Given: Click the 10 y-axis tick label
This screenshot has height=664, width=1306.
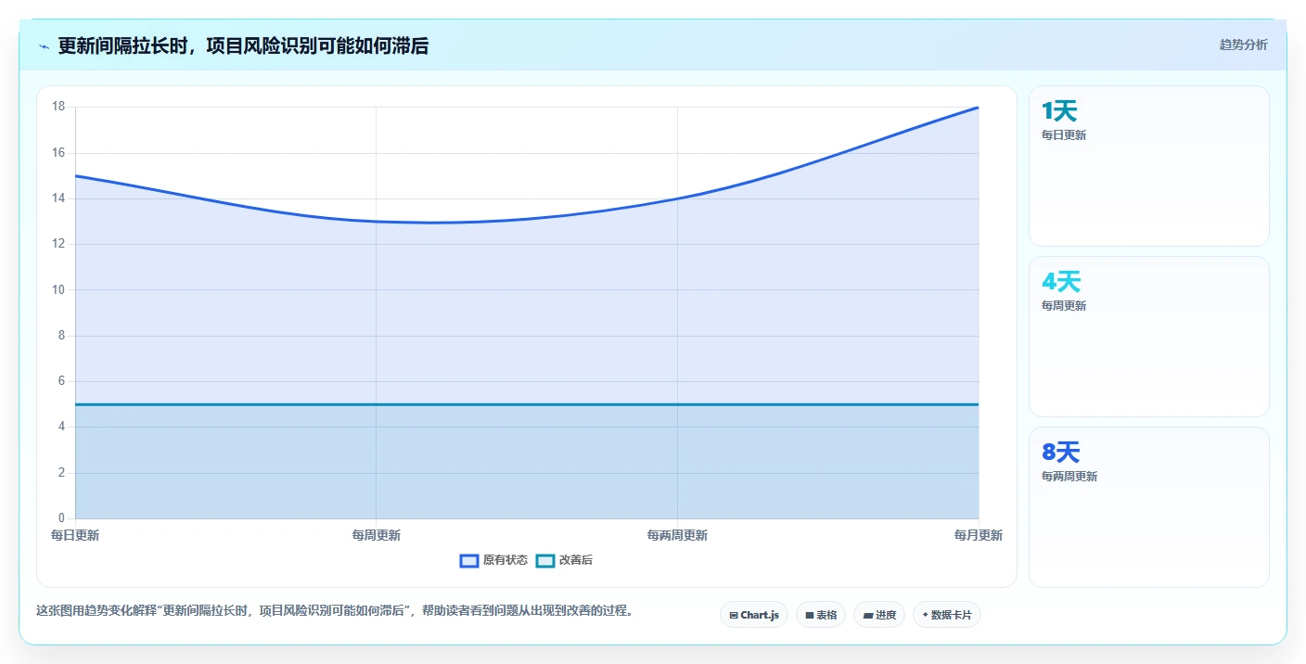Looking at the screenshot, I should click(x=58, y=289).
